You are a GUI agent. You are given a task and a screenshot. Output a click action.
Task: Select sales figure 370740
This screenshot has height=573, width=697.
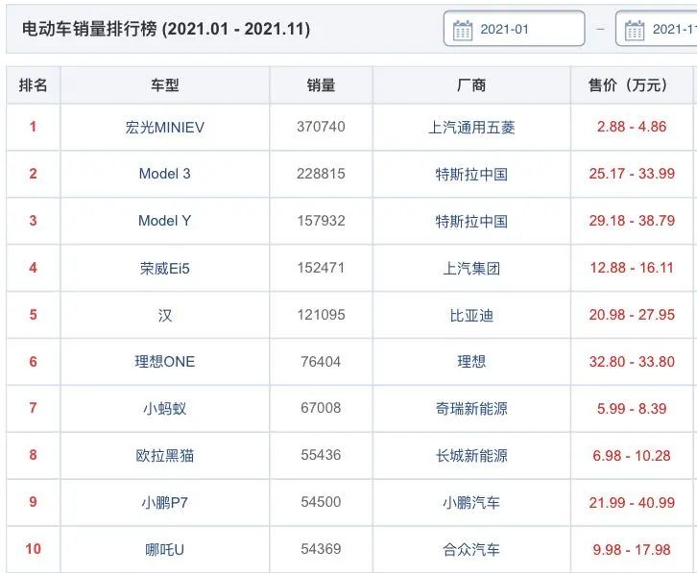[x=321, y=127]
